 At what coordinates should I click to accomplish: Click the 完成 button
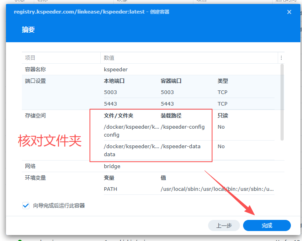(x=267, y=225)
